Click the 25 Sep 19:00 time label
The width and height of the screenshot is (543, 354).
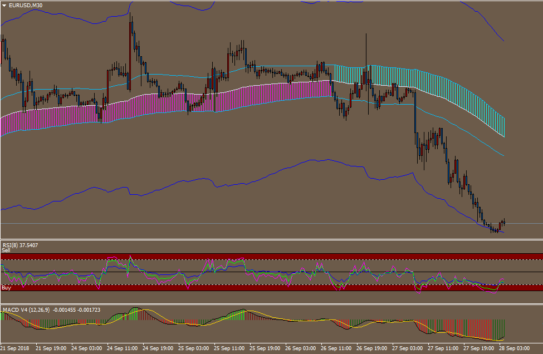266,348
